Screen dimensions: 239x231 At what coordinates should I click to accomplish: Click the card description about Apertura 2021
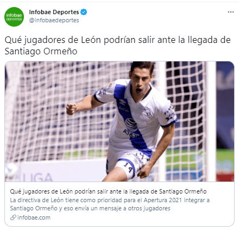(x=110, y=204)
